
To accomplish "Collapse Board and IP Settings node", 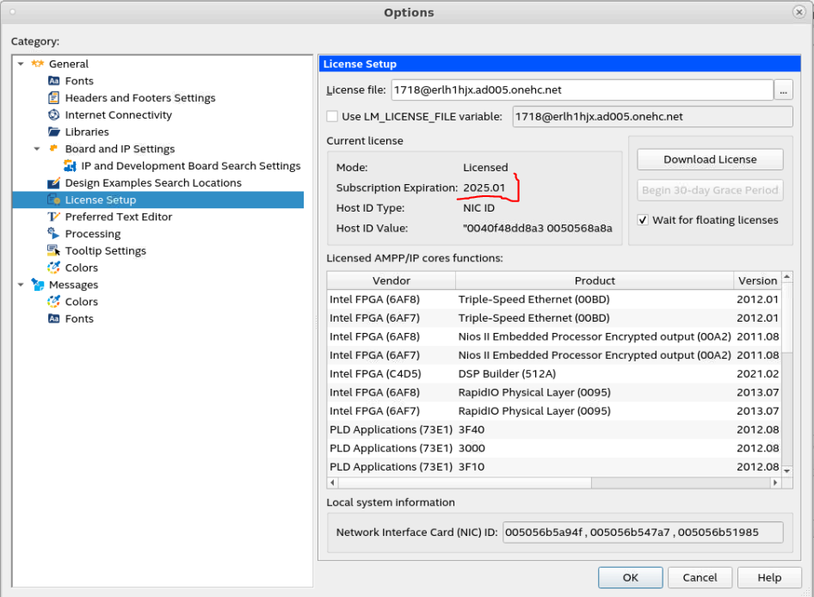I will coord(37,149).
